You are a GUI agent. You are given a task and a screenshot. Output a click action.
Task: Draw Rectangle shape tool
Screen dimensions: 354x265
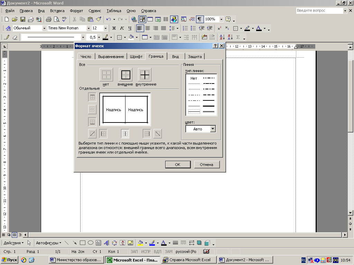pos(83,243)
